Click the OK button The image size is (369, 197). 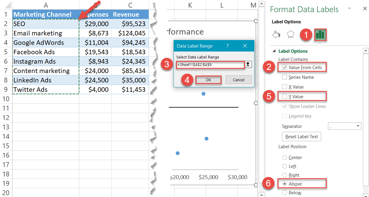(x=208, y=79)
